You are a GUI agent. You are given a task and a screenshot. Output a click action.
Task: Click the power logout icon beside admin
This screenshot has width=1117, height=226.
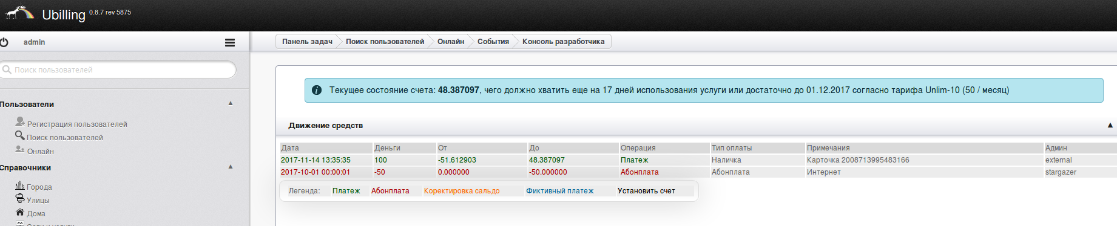[4, 42]
